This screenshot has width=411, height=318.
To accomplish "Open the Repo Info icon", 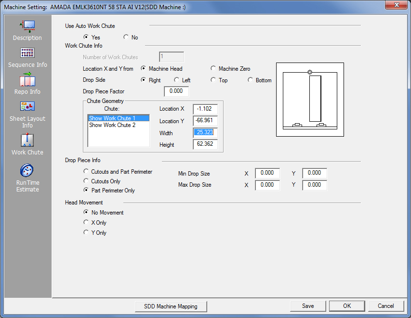I will coord(27,79).
